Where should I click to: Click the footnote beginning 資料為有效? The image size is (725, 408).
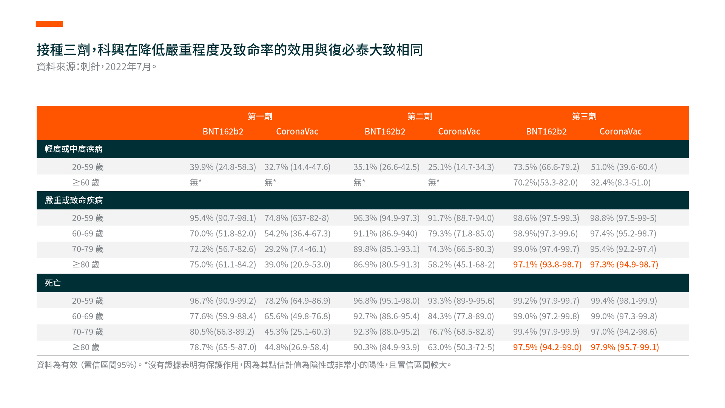coord(244,365)
